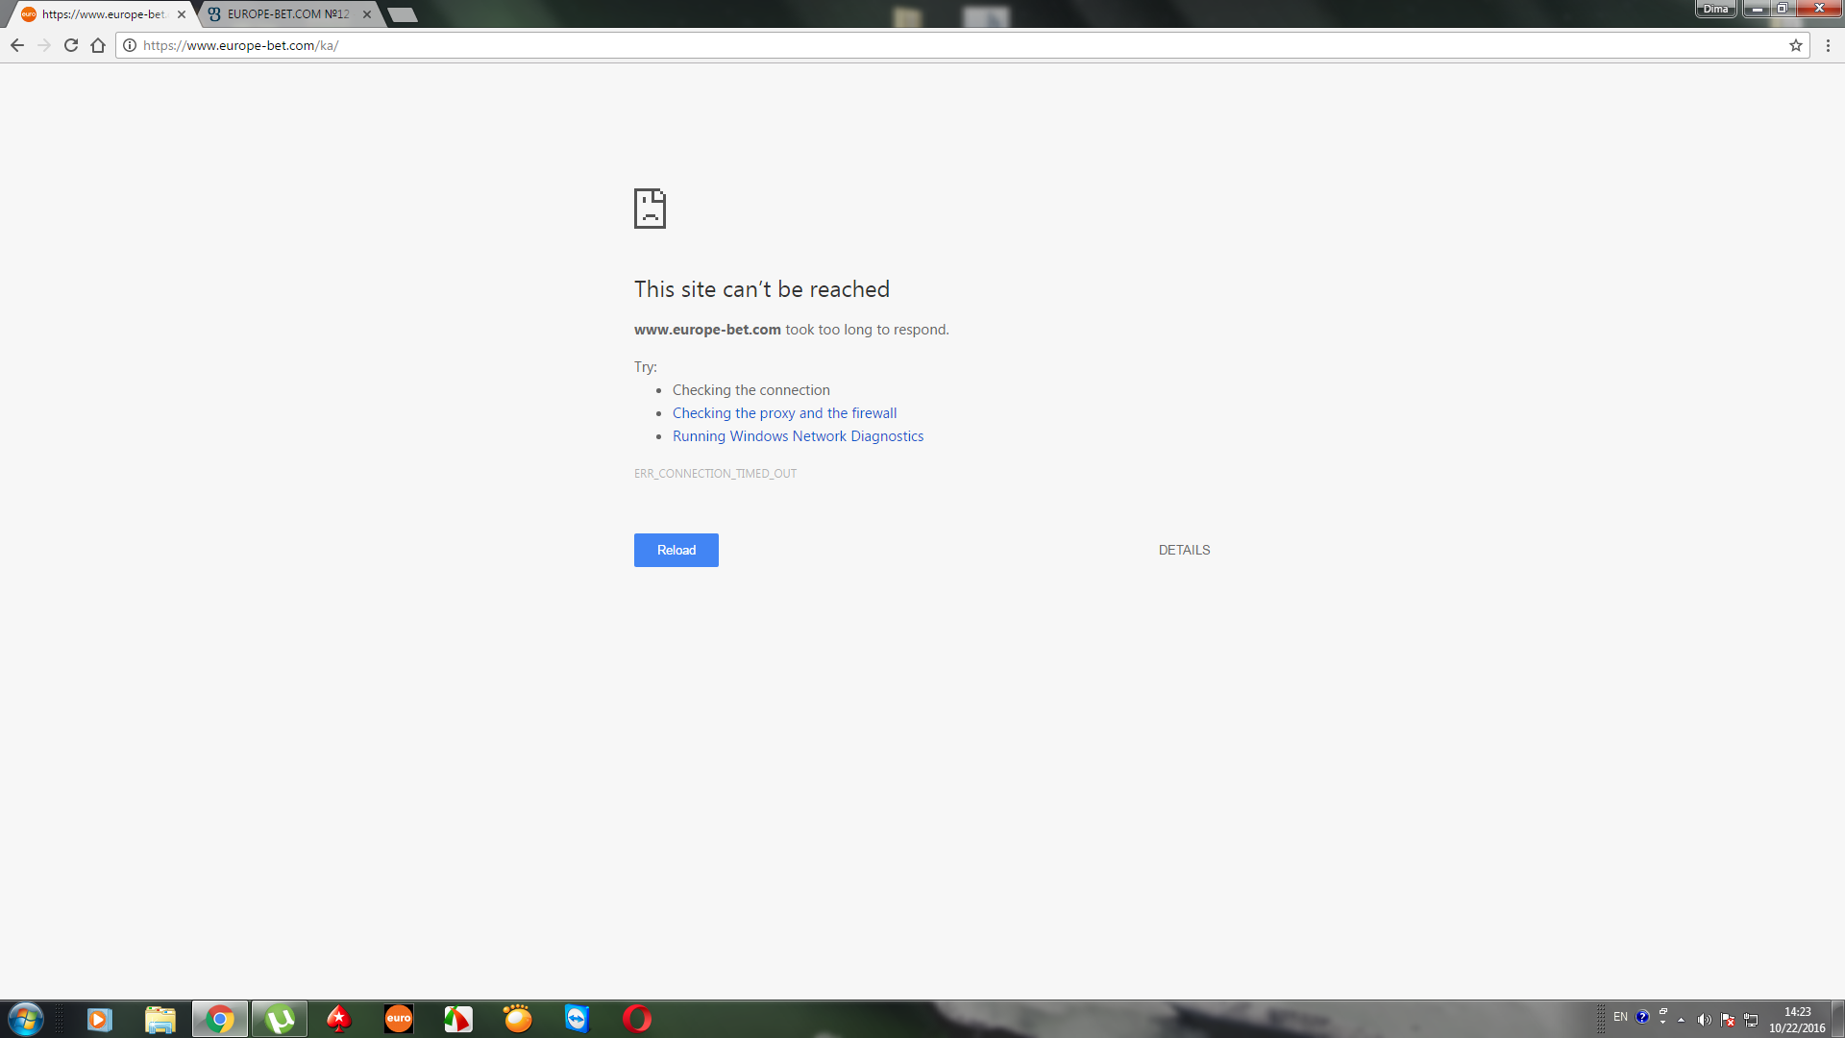The height and width of the screenshot is (1038, 1845).
Task: Show hidden tray icons arrow
Action: (1681, 1020)
